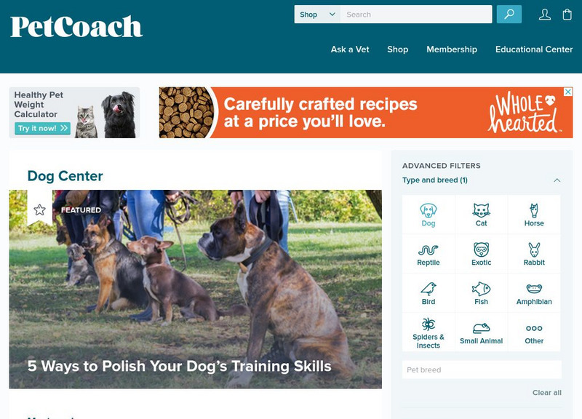
Task: Open the Shop search category dropdown
Action: coord(317,15)
